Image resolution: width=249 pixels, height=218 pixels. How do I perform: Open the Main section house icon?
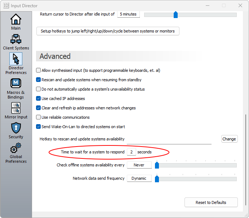[x=16, y=19]
